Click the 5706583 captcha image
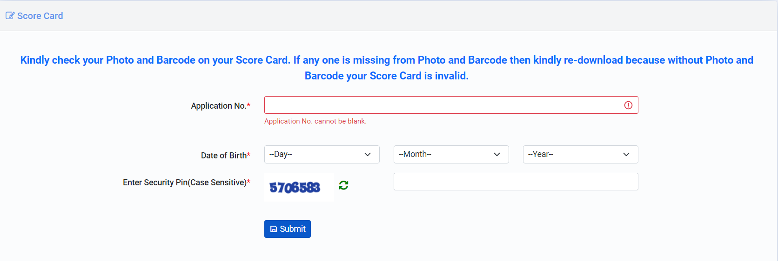 click(x=299, y=187)
